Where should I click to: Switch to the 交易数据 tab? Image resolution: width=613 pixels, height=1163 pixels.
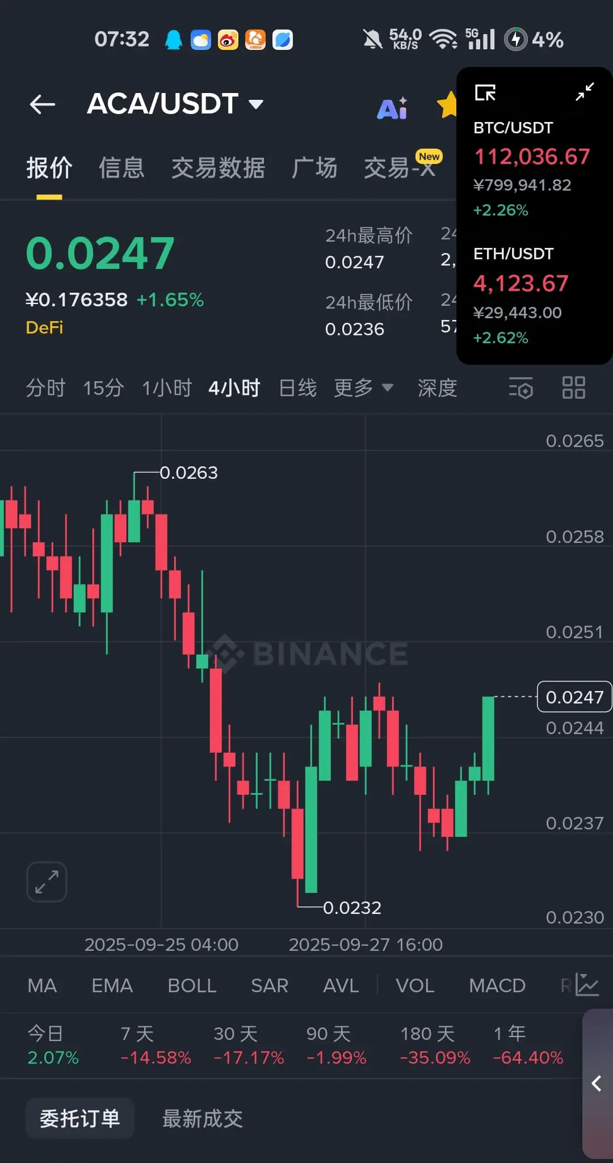point(218,168)
